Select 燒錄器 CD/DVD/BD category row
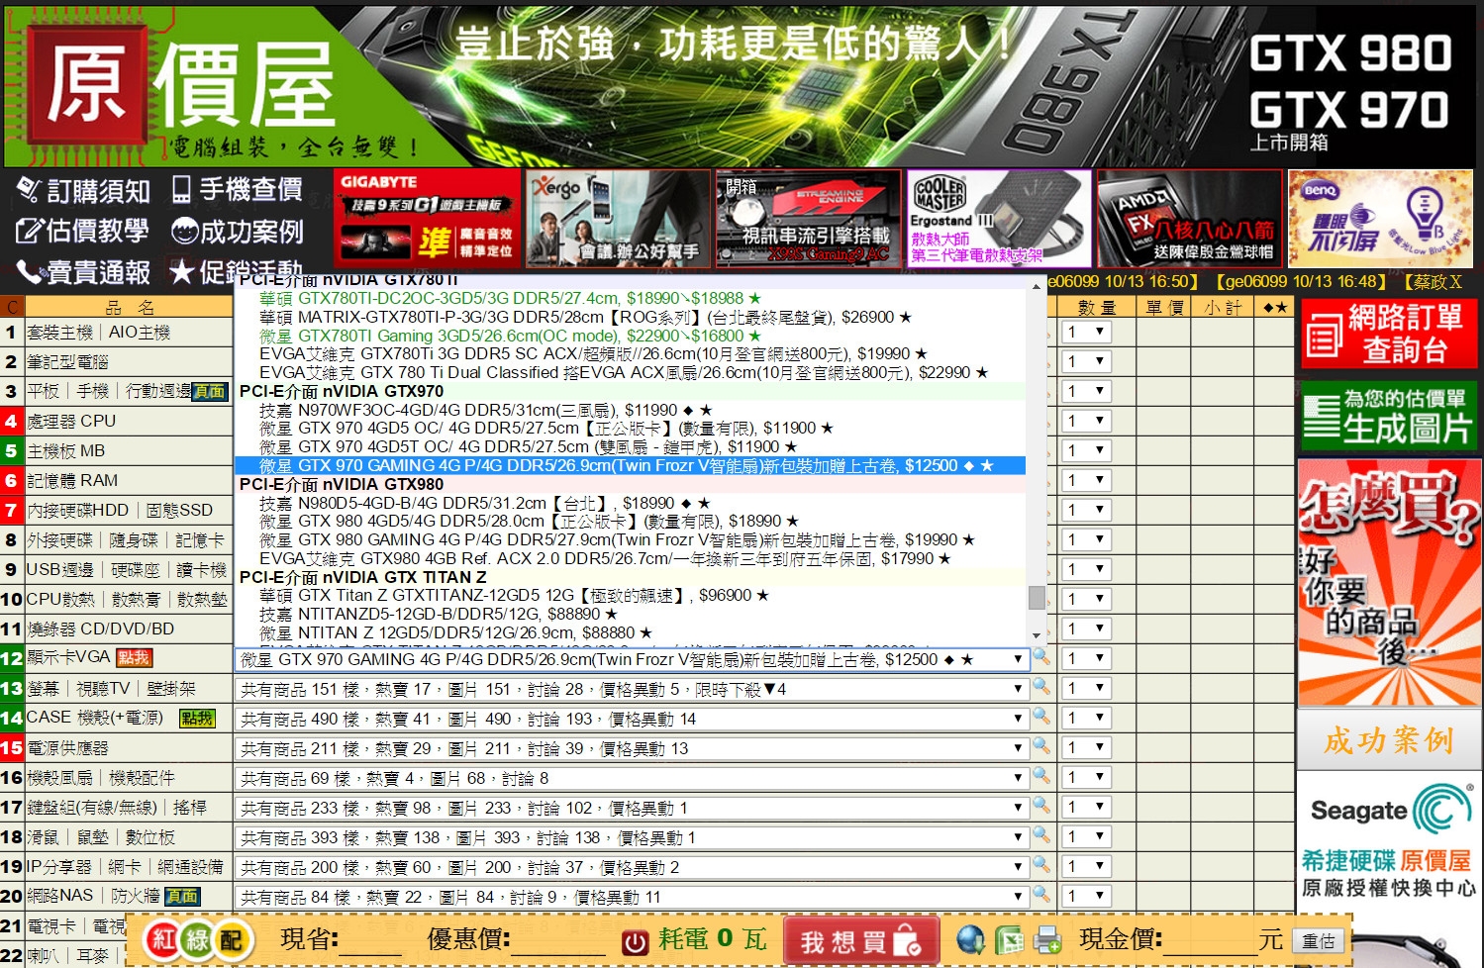1484x968 pixels. pyautogui.click(x=117, y=629)
